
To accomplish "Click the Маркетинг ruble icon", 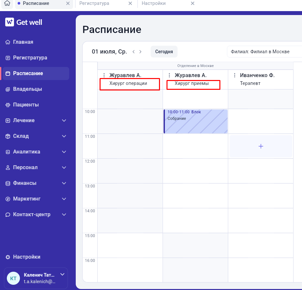I will click(x=8, y=199).
